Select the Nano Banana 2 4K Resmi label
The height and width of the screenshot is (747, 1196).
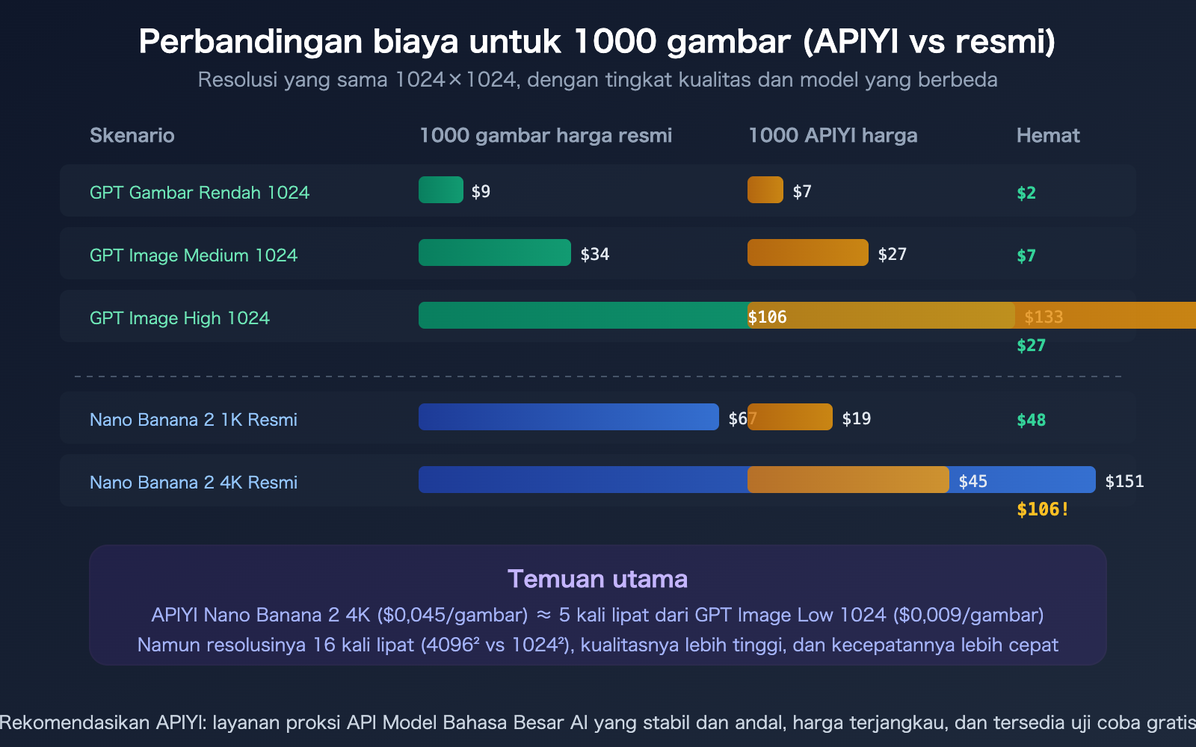tap(193, 482)
